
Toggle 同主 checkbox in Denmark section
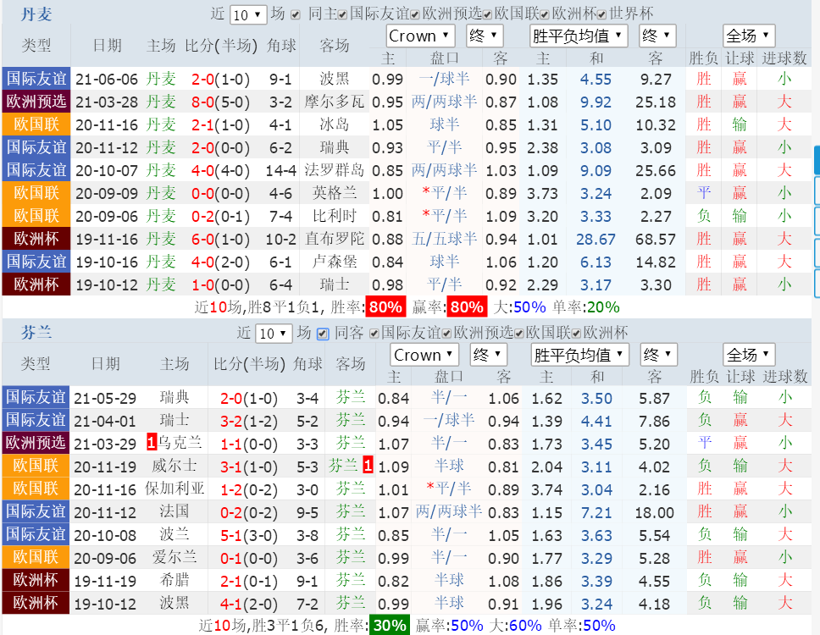[296, 14]
